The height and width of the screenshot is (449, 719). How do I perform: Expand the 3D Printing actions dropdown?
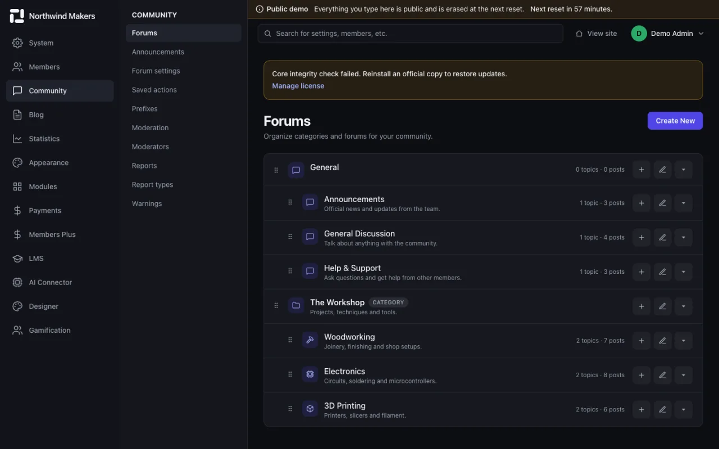684,410
